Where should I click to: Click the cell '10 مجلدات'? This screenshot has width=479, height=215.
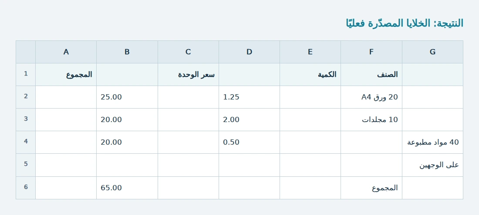click(371, 120)
